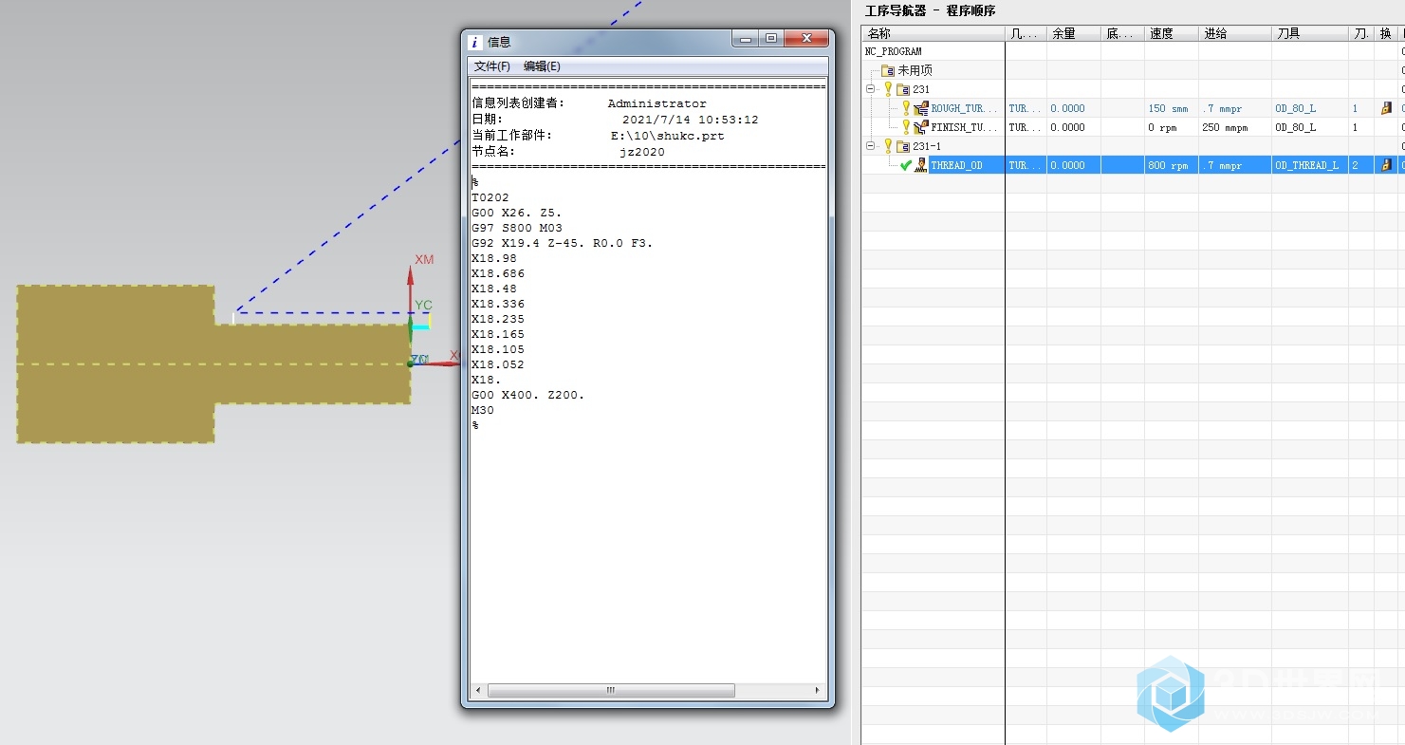
Task: Click the horizontal scrollbar thumb in 信息 window
Action: pos(611,691)
